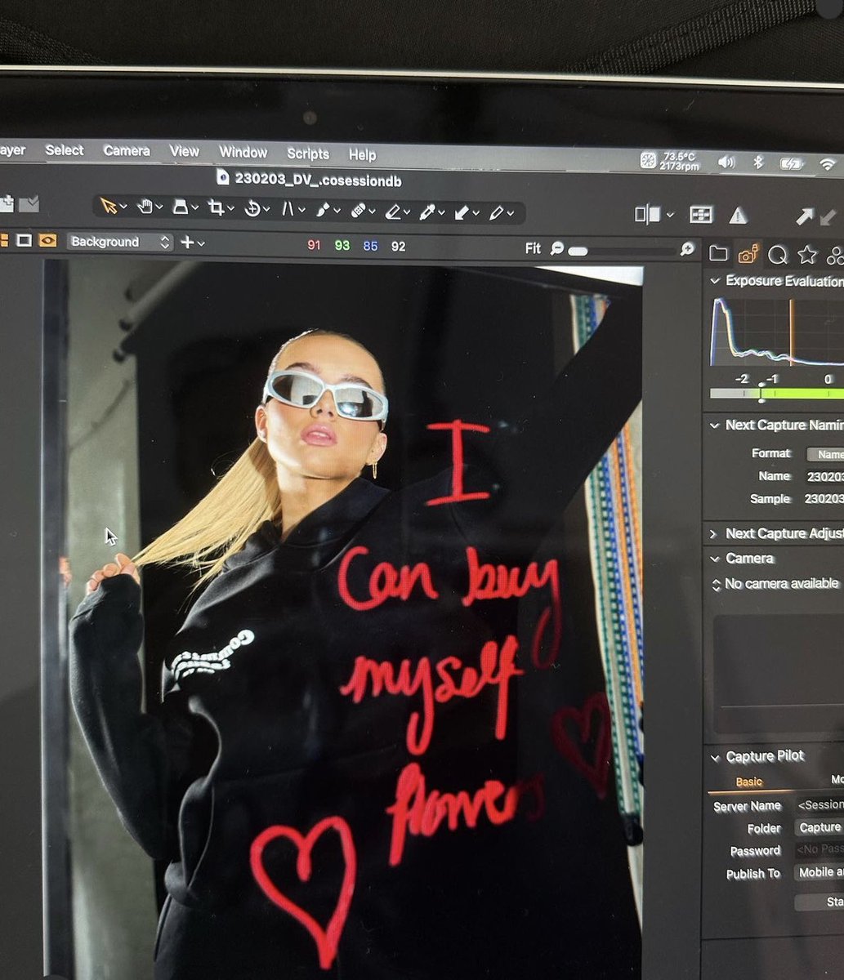844x980 pixels.
Task: Open the Library folder tool tab
Action: click(x=718, y=253)
